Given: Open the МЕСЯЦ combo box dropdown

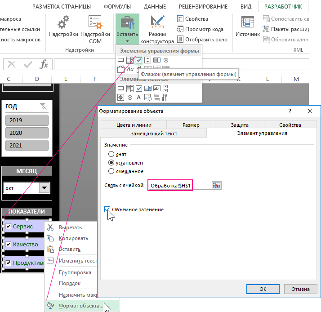Looking at the screenshot, I should coord(44,188).
